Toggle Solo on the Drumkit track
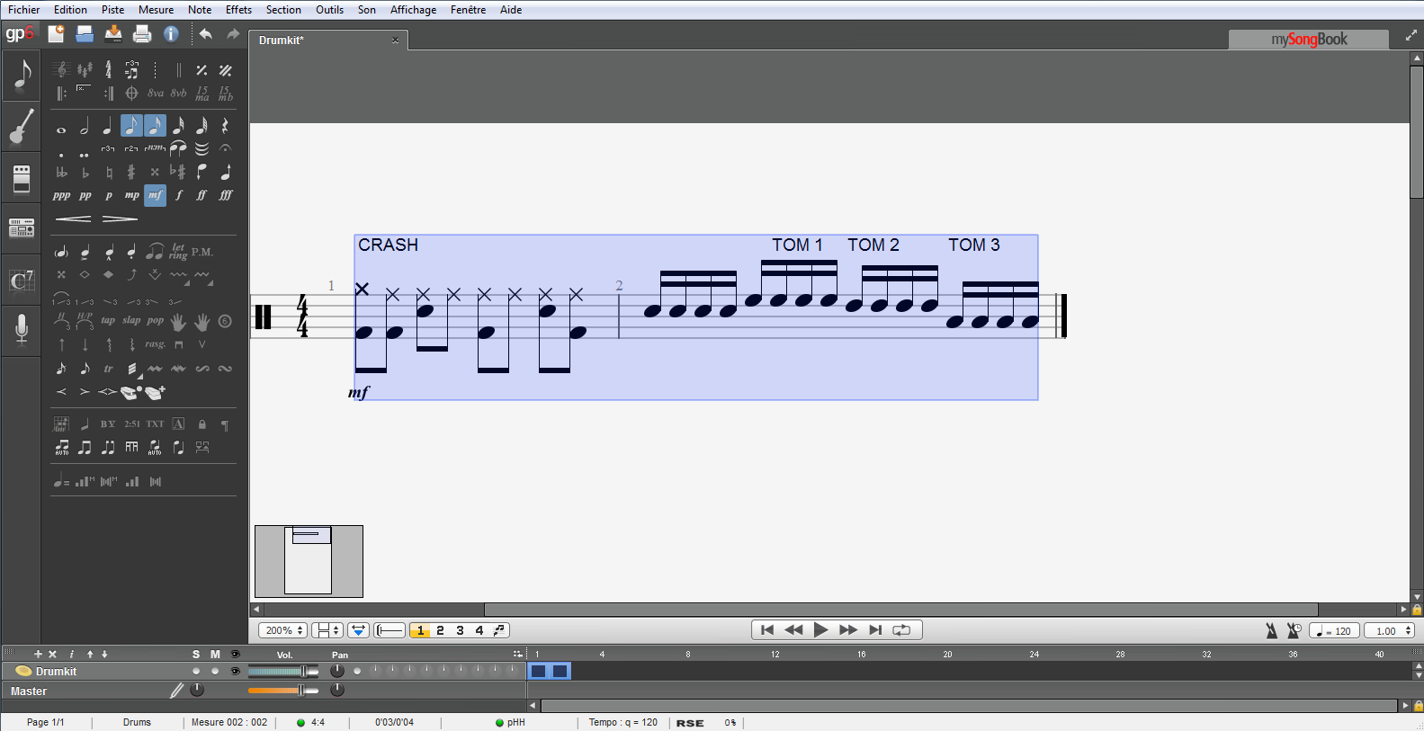 point(196,671)
